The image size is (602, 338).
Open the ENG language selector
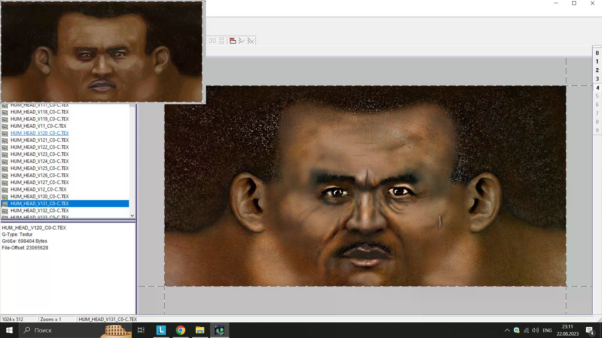click(547, 330)
